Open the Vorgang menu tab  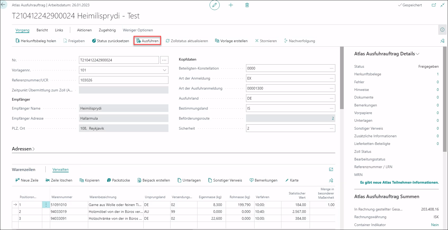[x=22, y=30]
